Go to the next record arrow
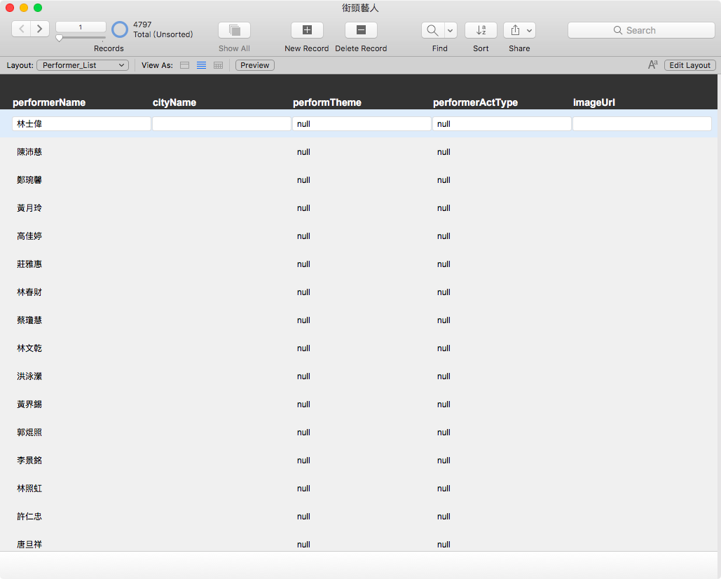The image size is (721, 579). pos(40,29)
